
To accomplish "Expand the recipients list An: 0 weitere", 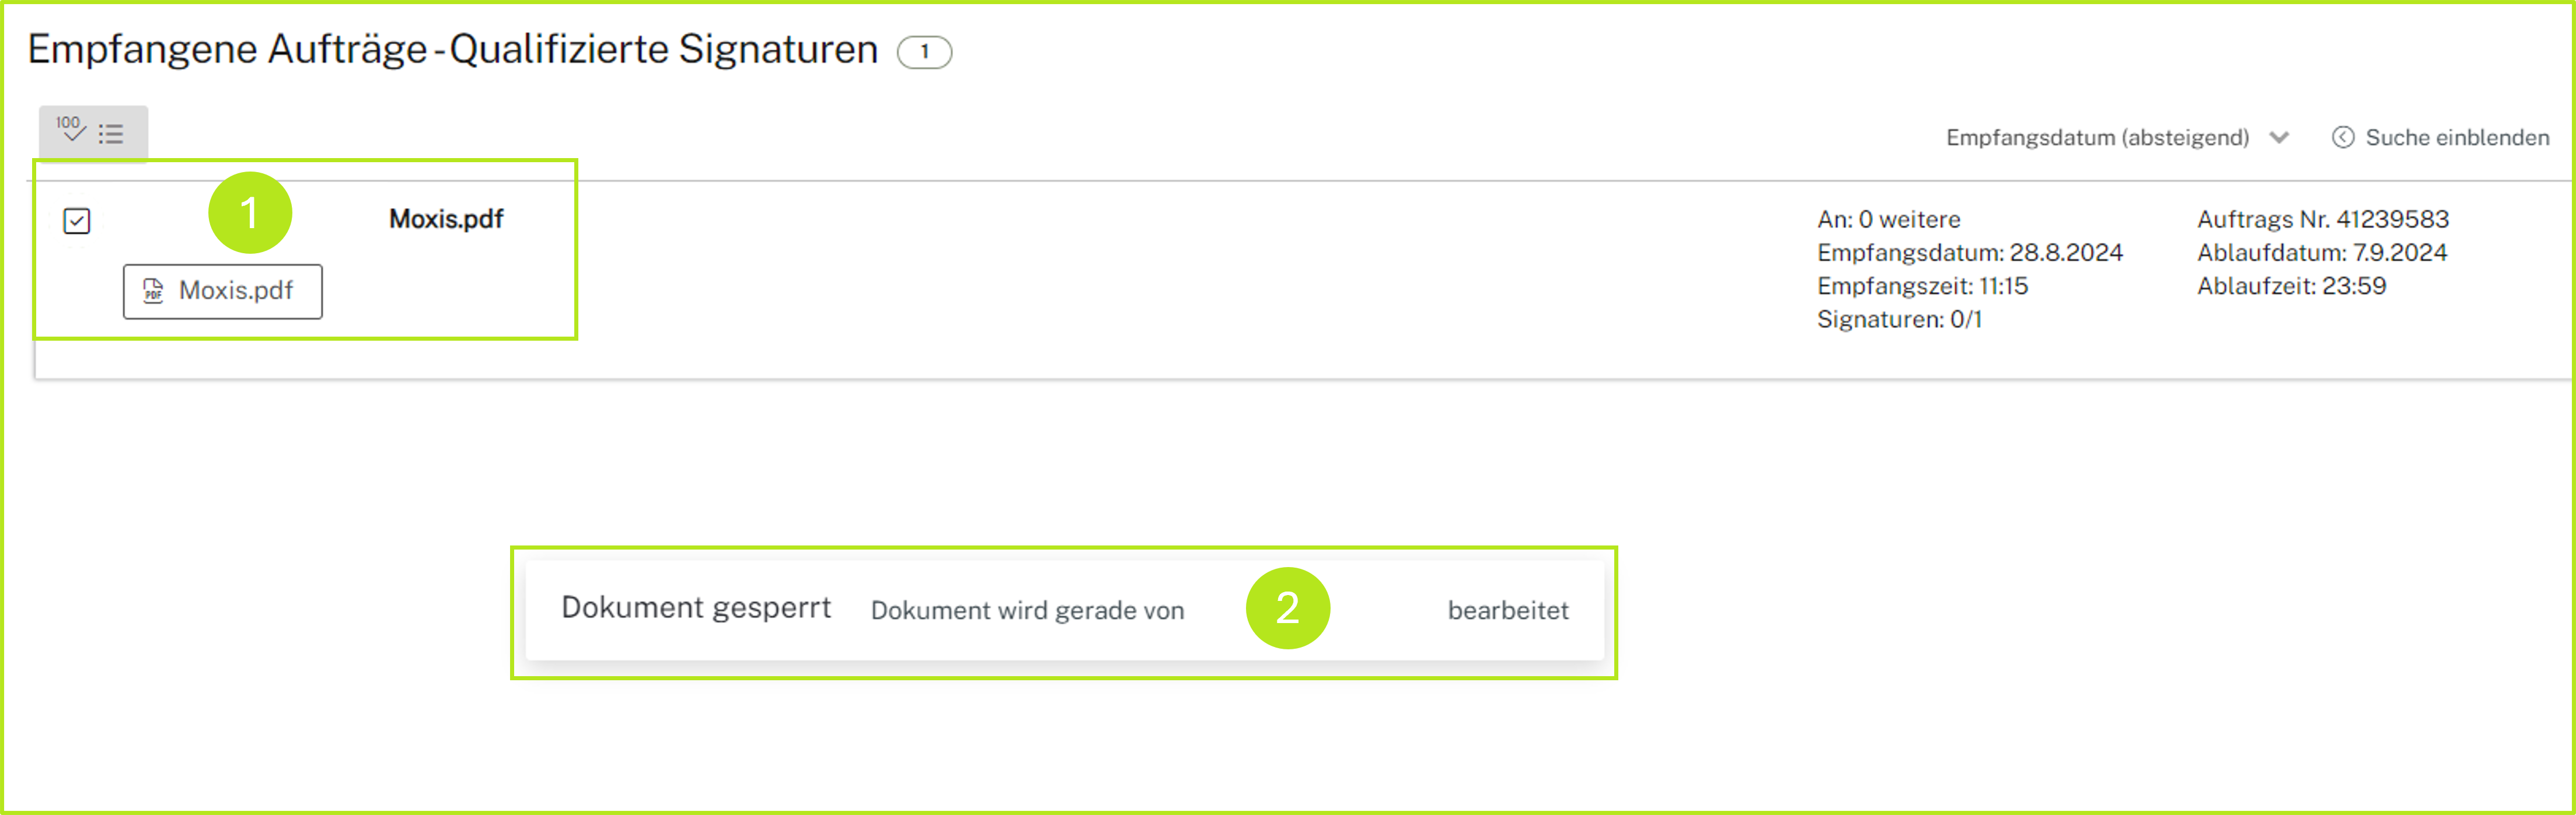I will pyautogui.click(x=1888, y=219).
